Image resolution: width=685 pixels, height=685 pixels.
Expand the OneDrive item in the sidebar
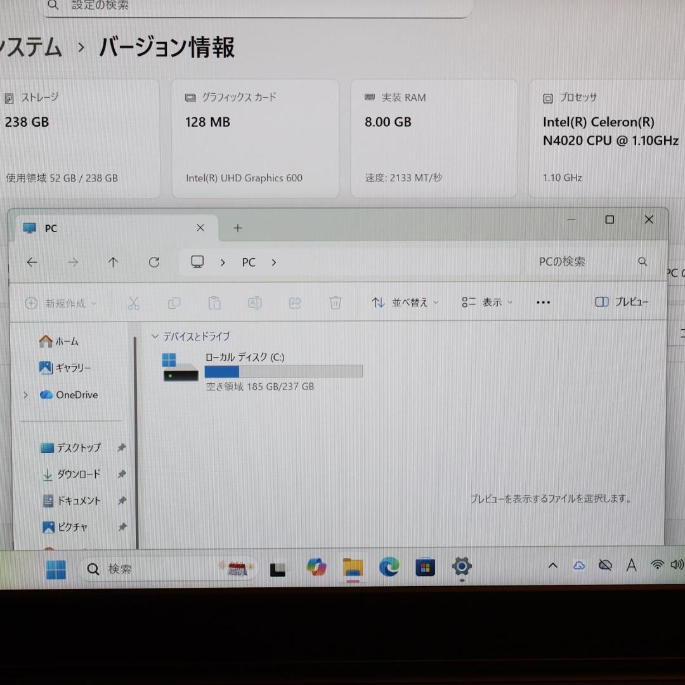point(25,395)
